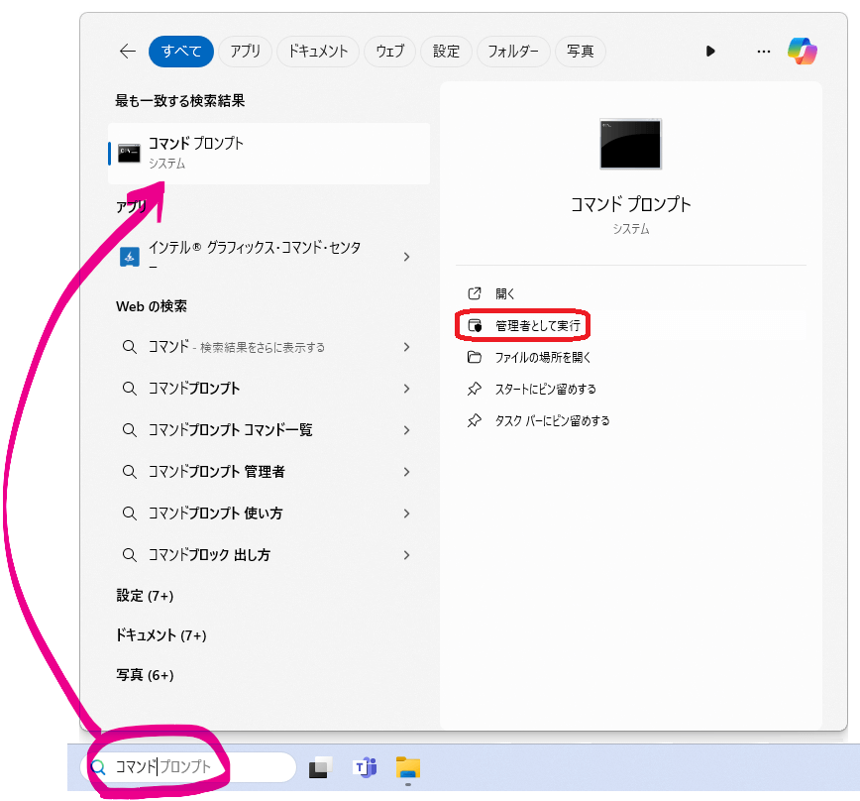Viewport: 860px width, 801px height.
Task: Click the play arrow to show more filters
Action: [710, 52]
